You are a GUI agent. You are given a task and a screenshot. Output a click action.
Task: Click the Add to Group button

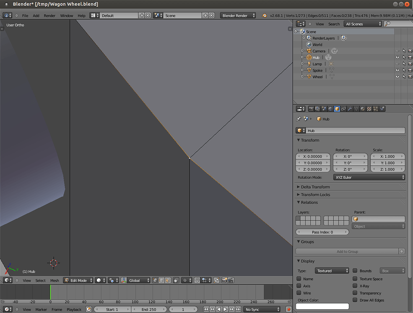347,251
